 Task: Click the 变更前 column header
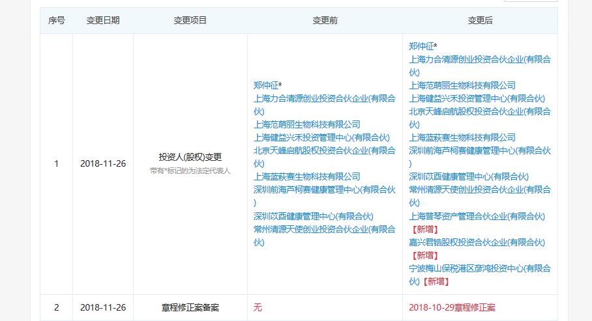tap(325, 20)
